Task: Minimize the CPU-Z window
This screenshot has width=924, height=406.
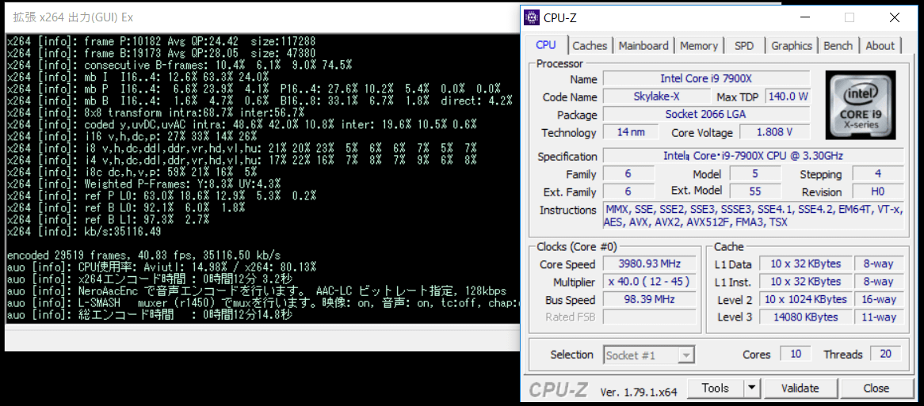Action: [806, 17]
